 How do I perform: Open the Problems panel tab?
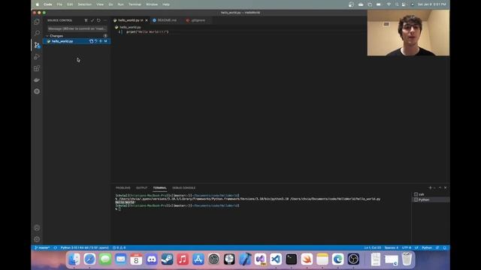(x=123, y=187)
